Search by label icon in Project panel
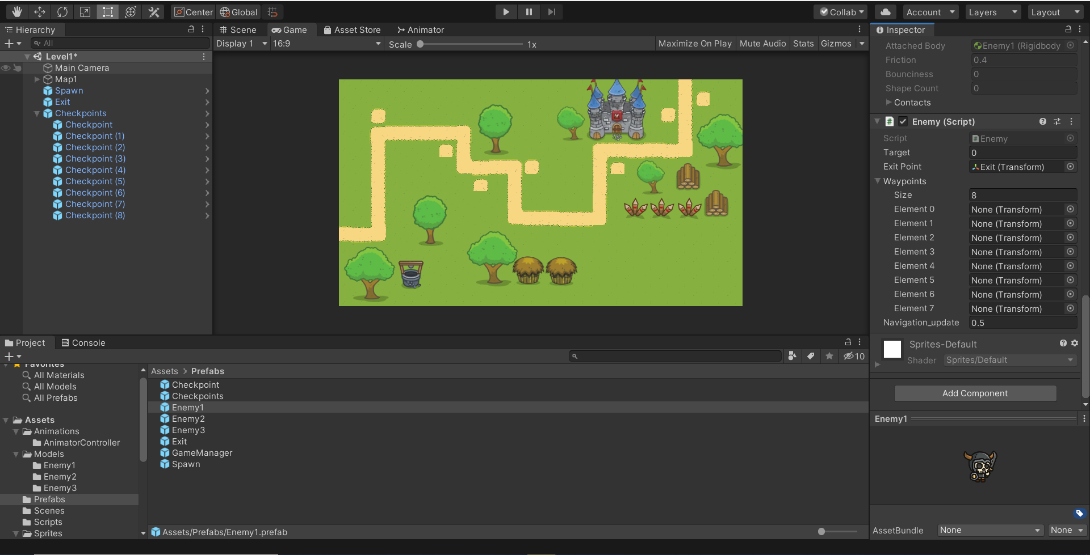1090x555 pixels. click(x=811, y=356)
